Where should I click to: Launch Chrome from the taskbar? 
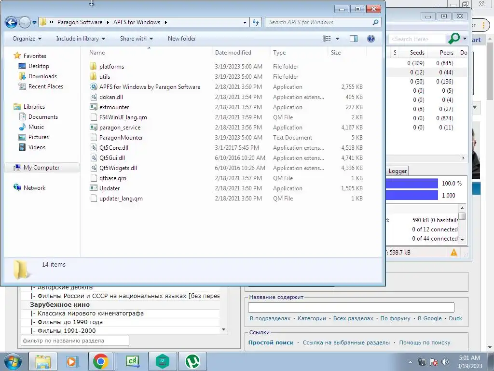[100, 361]
